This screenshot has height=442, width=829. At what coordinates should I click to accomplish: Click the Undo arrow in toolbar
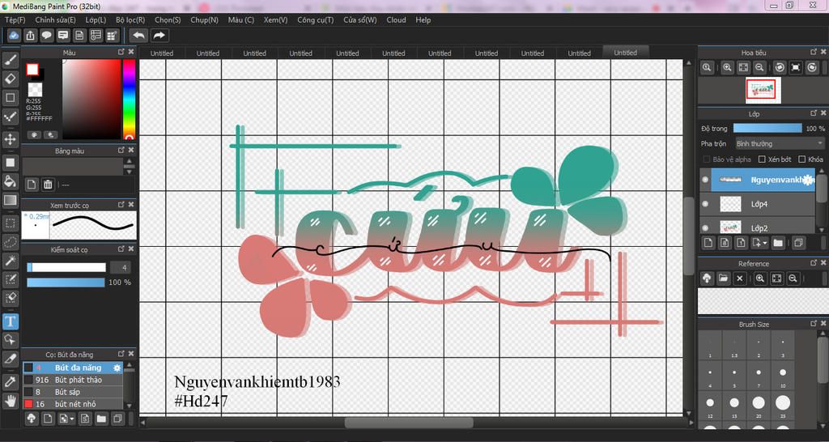(139, 36)
